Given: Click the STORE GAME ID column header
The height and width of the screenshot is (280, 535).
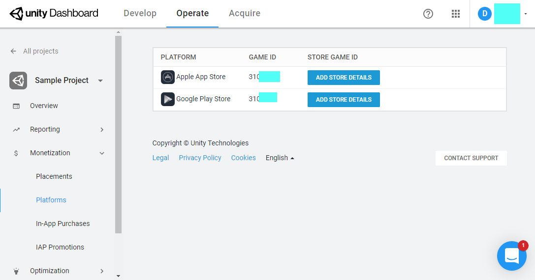Looking at the screenshot, I should [x=332, y=57].
